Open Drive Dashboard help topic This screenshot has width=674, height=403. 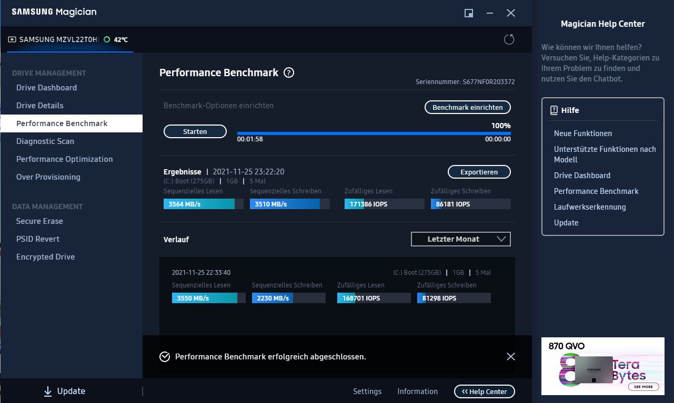tap(582, 175)
